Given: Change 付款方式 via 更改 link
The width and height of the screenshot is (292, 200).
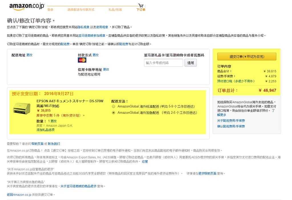Looking at the screenshot, I should click(x=96, y=55).
